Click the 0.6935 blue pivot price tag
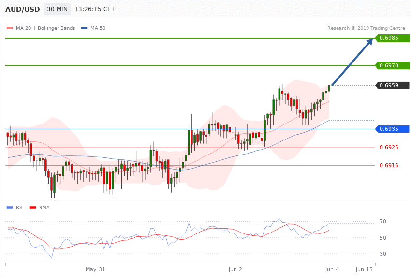 392,129
